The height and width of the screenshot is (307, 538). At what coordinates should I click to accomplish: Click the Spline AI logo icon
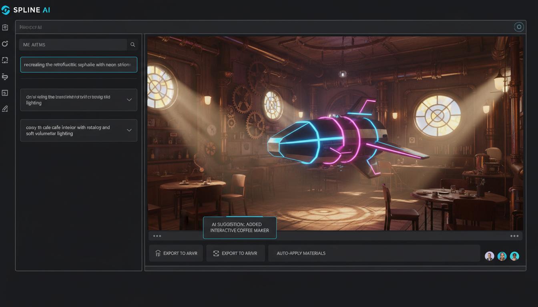click(6, 10)
